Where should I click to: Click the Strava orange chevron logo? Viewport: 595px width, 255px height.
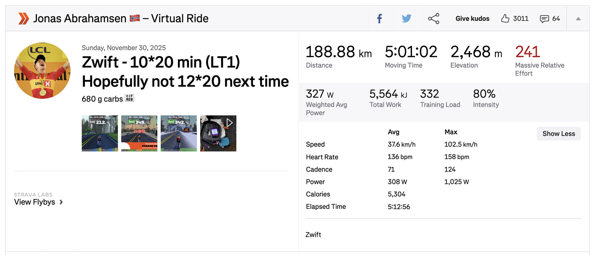point(24,18)
